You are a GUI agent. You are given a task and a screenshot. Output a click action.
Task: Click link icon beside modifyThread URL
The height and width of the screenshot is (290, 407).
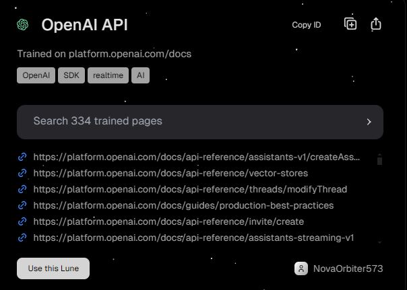click(22, 189)
